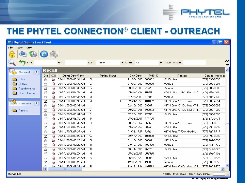
Task: Open the Date dropdown showing Today
Action: tap(122, 63)
